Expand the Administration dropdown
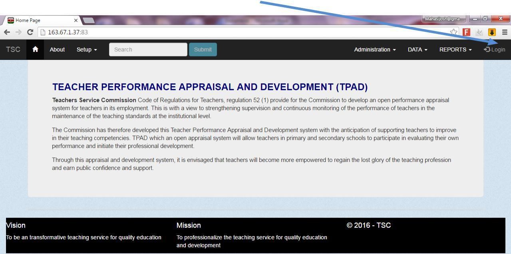Image resolution: width=511 pixels, height=254 pixels. 375,49
